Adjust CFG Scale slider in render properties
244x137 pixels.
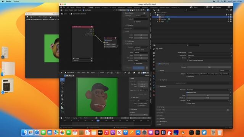pos(208,98)
